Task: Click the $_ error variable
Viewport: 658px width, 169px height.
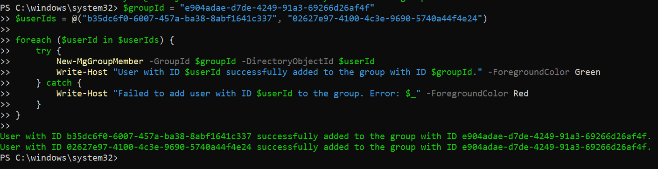Action: pyautogui.click(x=411, y=94)
